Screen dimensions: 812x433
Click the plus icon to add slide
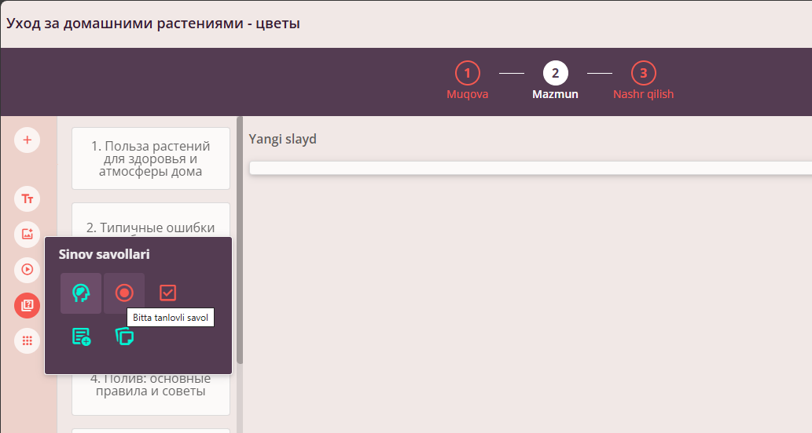point(27,140)
